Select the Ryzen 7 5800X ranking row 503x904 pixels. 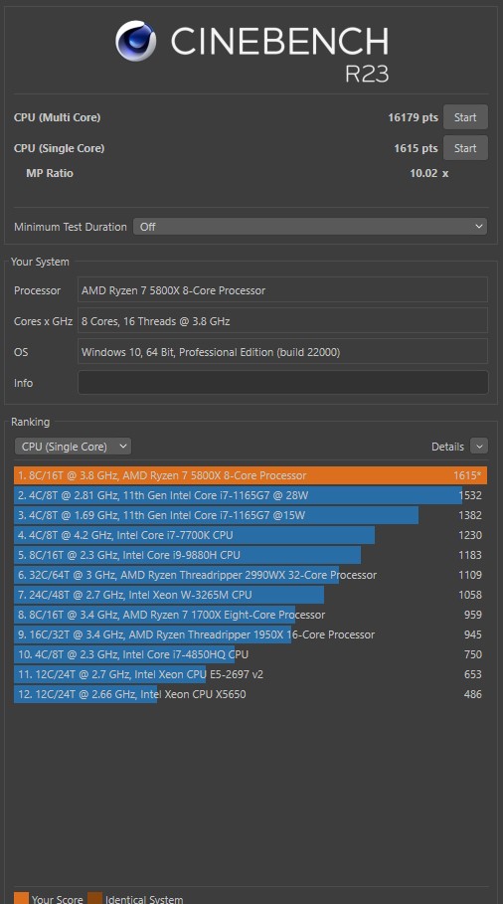(251, 475)
